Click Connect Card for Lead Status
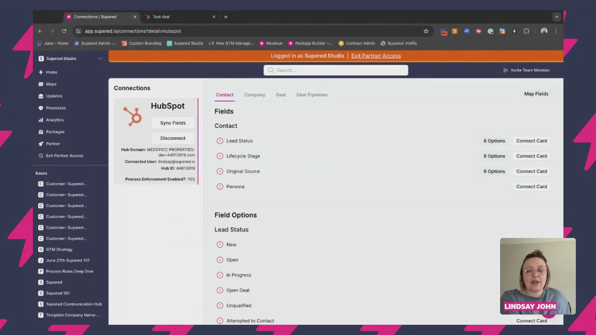This screenshot has height=335, width=596. click(x=531, y=141)
